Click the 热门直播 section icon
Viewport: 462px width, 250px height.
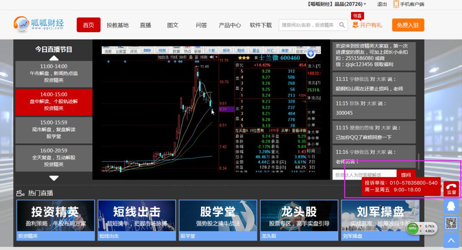pos(20,193)
